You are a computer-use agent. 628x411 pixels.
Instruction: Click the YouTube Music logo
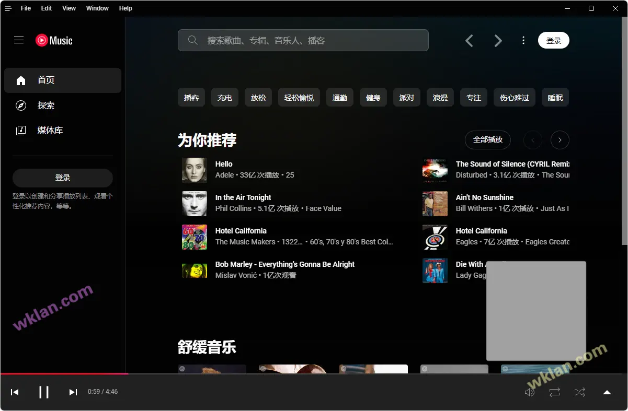click(x=54, y=40)
